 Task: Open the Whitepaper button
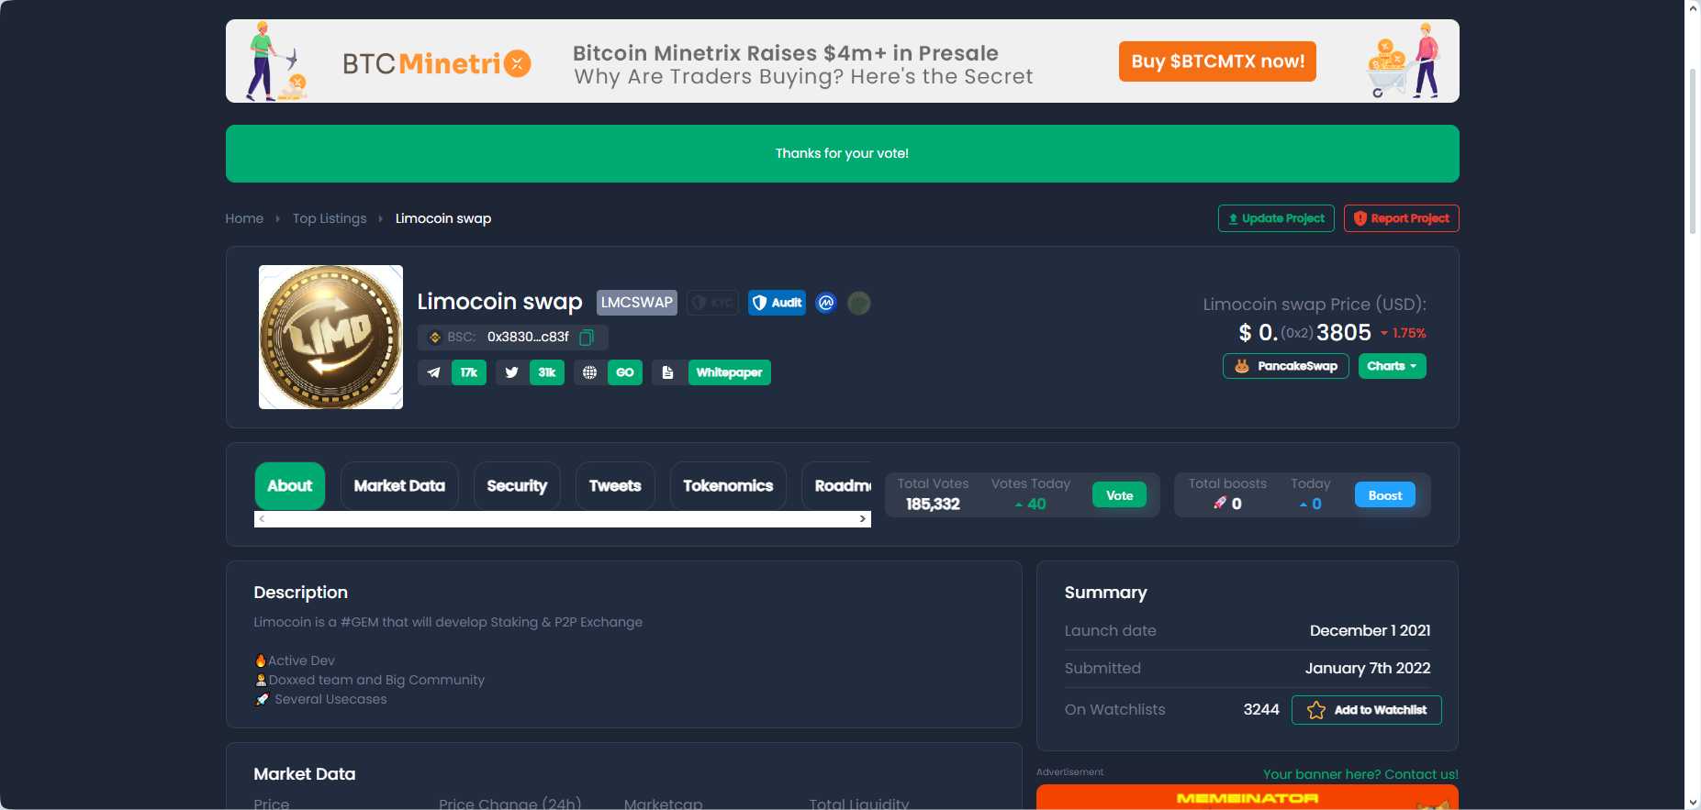pyautogui.click(x=729, y=372)
